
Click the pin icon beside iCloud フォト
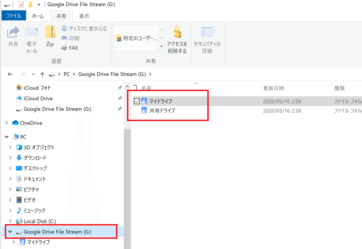click(x=120, y=88)
